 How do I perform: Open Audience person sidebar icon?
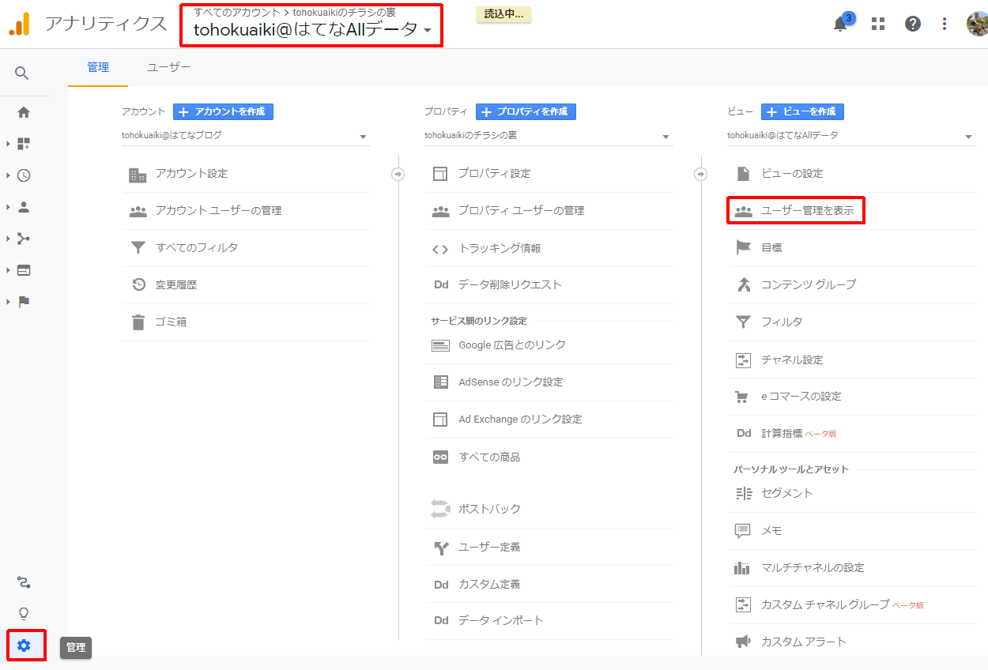(x=24, y=207)
